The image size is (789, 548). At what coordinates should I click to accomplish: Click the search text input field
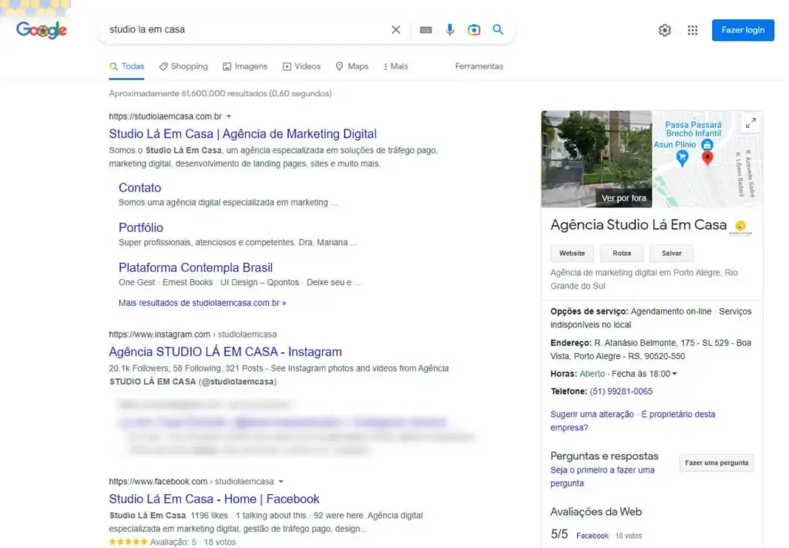pyautogui.click(x=247, y=30)
